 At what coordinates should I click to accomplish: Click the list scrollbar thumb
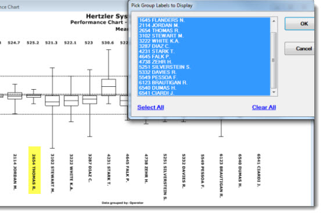pyautogui.click(x=274, y=60)
